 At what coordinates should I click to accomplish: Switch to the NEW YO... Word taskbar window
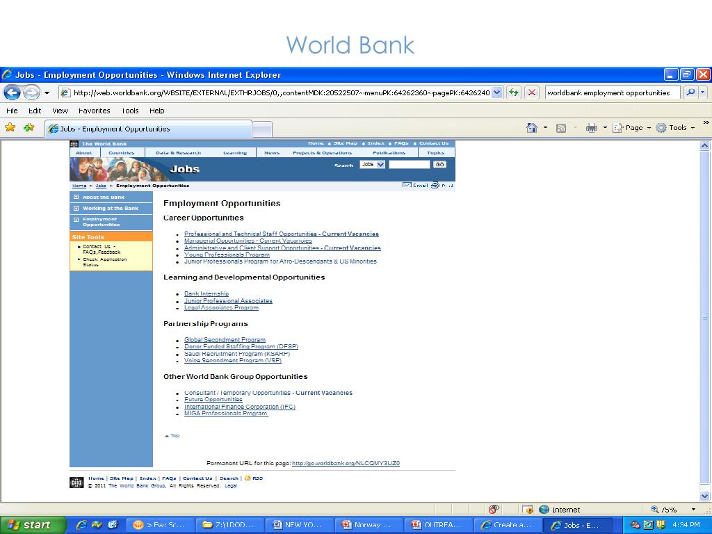[298, 525]
